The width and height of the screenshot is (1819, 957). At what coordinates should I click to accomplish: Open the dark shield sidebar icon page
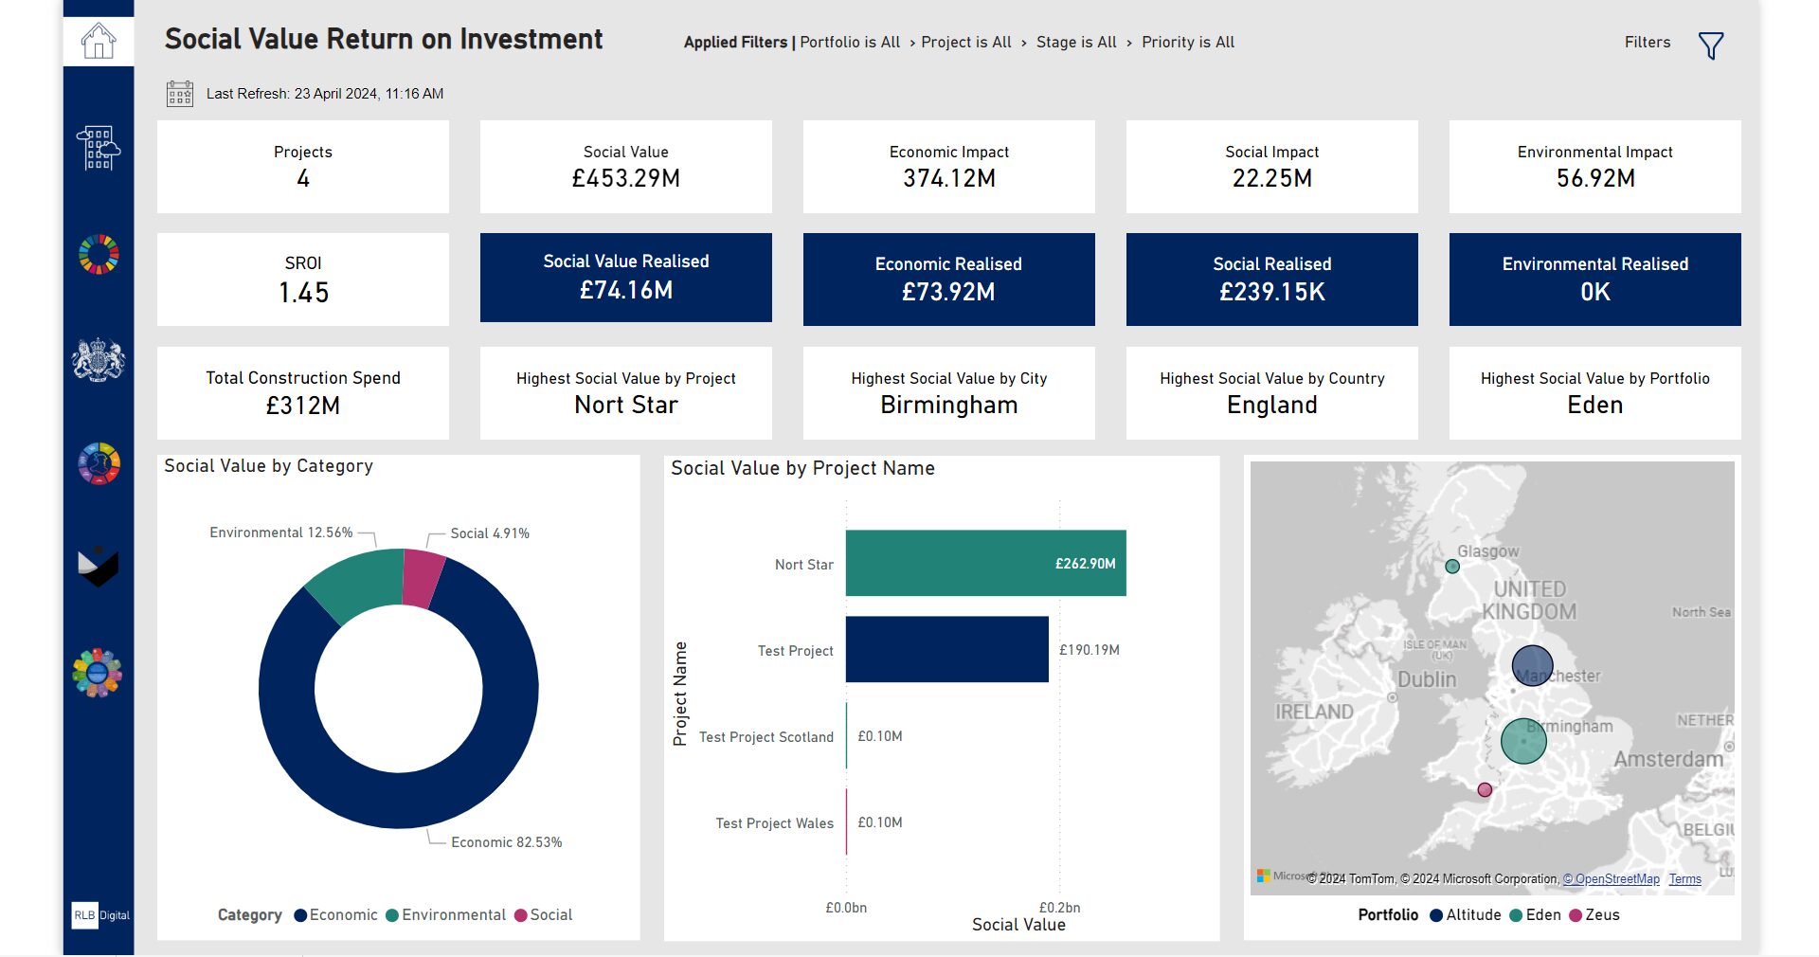click(99, 567)
